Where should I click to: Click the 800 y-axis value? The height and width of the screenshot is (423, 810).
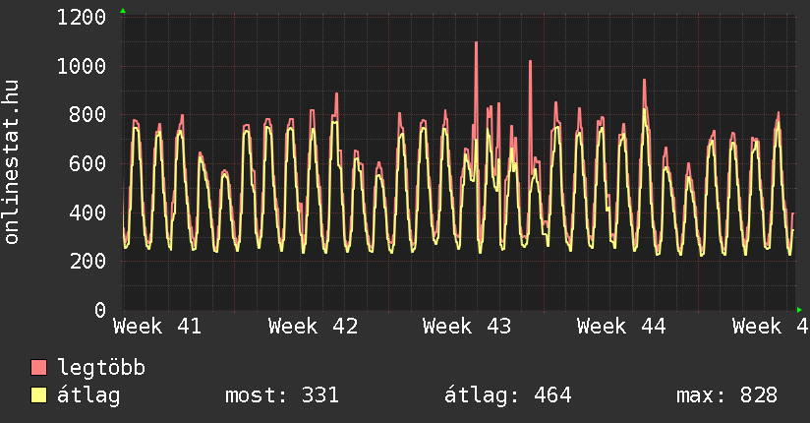pyautogui.click(x=87, y=115)
